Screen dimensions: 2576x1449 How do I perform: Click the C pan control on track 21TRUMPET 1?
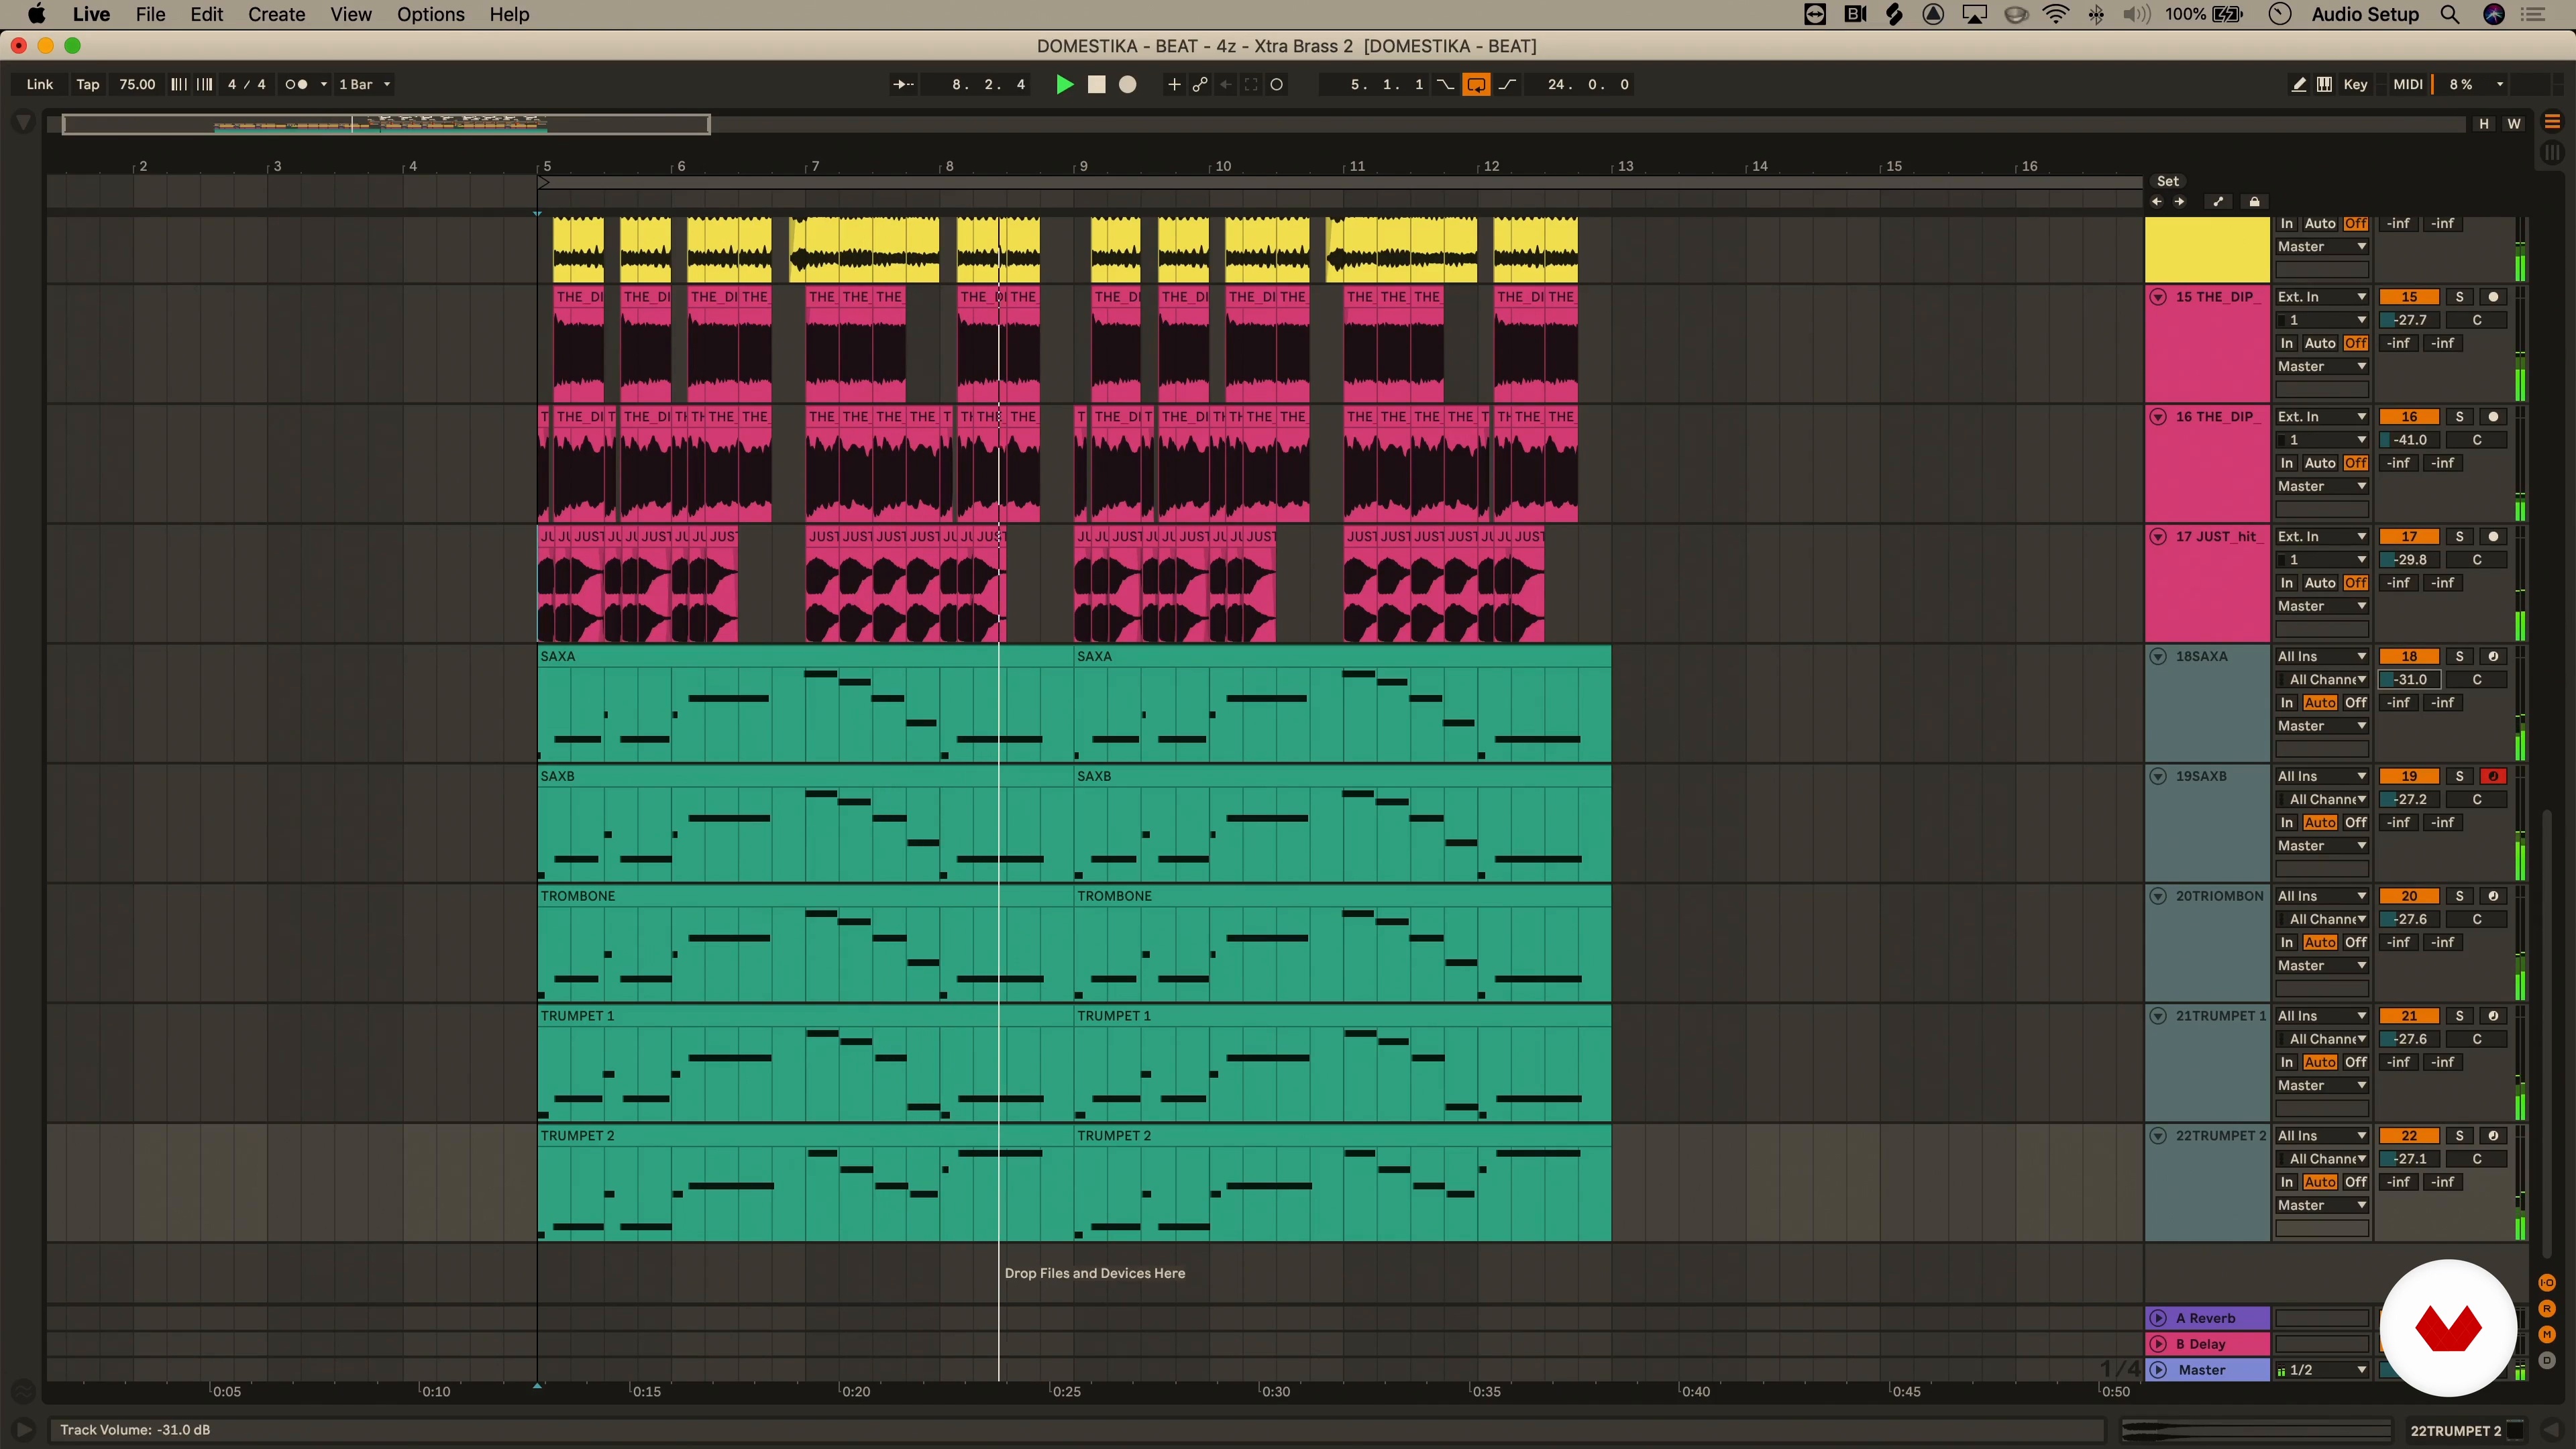pos(2477,1039)
